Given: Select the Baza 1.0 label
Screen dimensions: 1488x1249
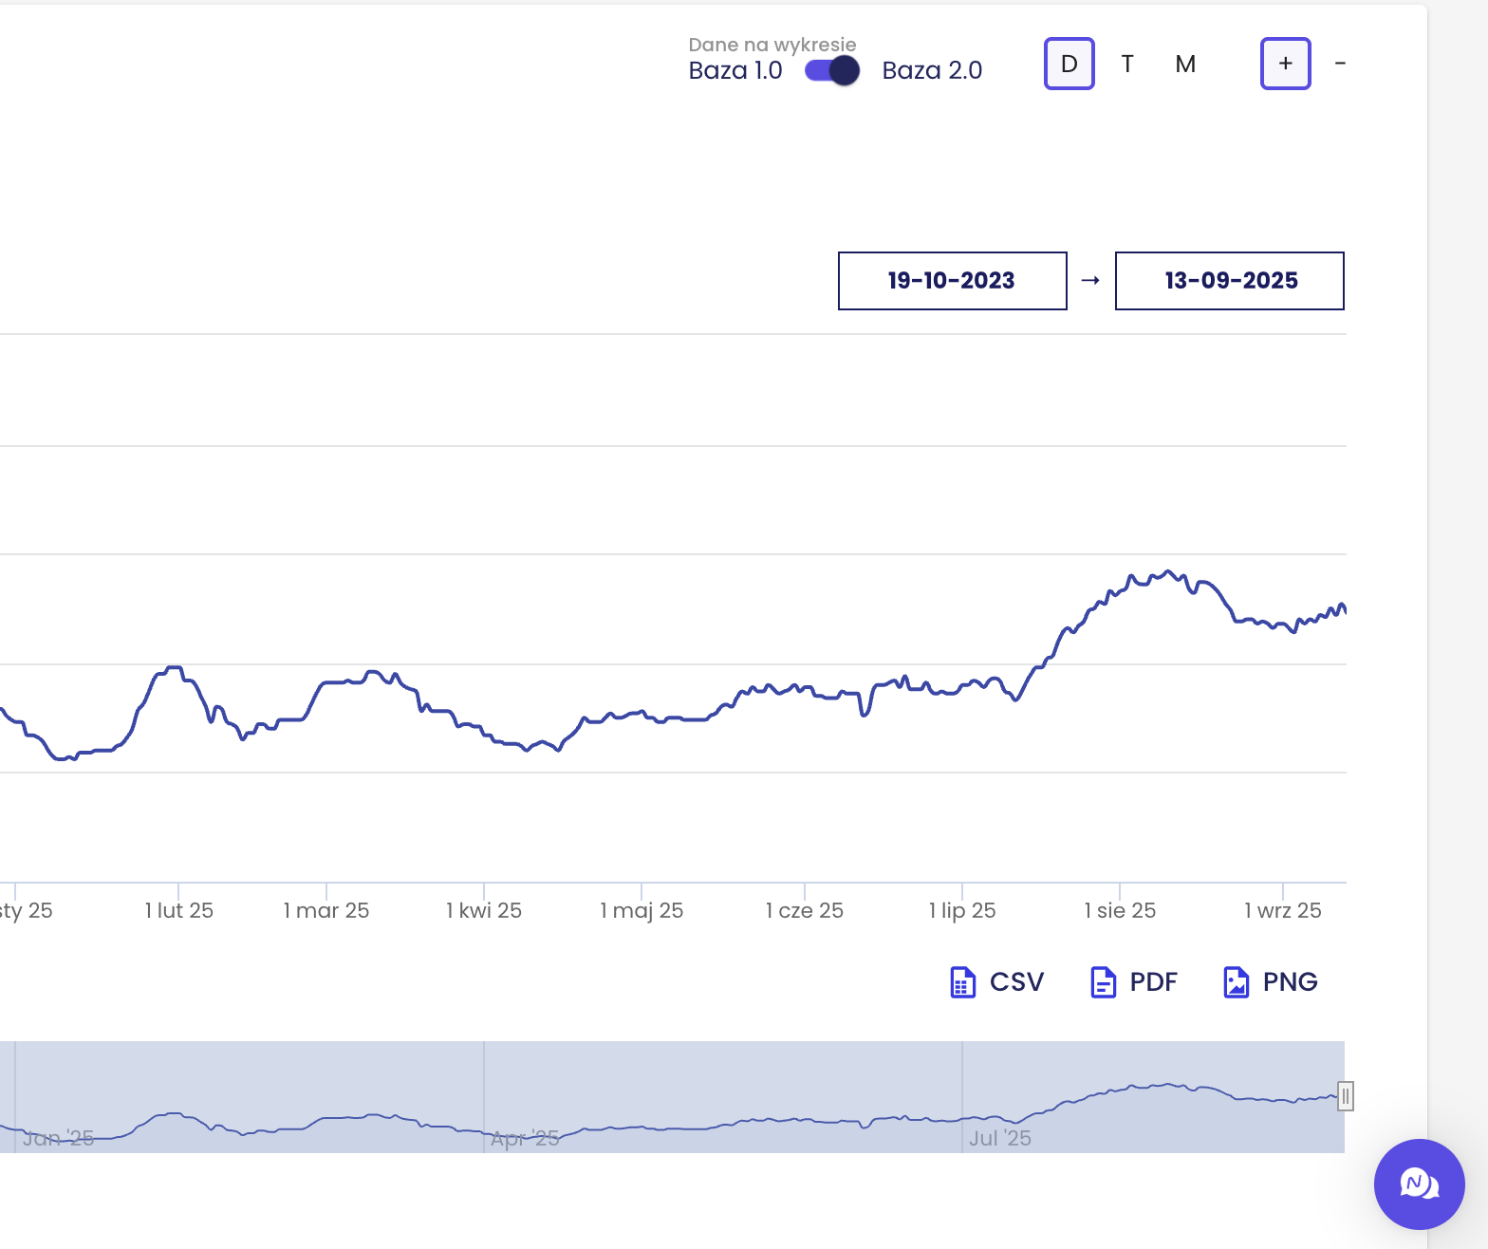Looking at the screenshot, I should point(735,71).
